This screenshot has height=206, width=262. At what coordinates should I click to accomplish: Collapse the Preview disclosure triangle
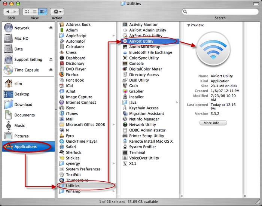[x=189, y=25]
